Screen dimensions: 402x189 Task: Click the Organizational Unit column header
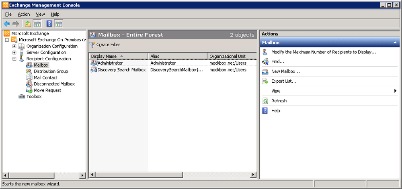point(232,56)
